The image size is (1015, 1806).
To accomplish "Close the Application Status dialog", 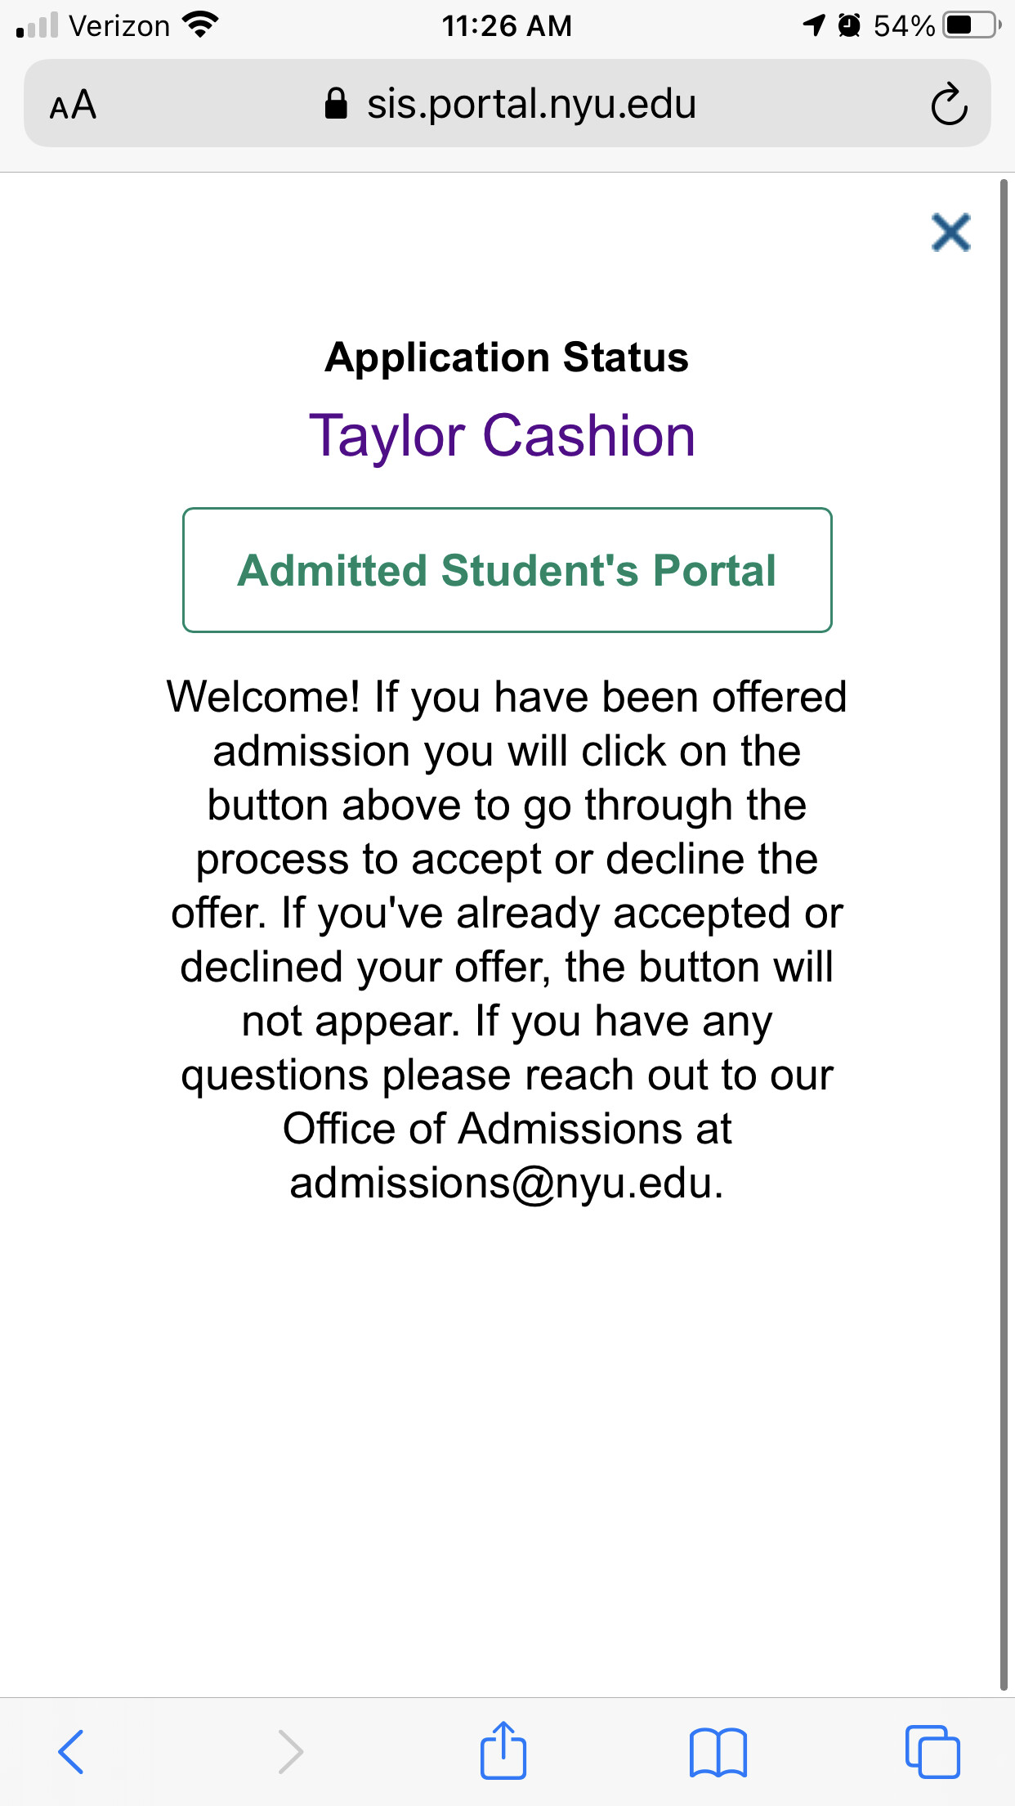I will coord(950,232).
